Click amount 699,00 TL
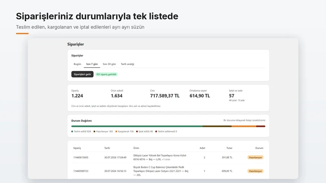Image resolution: width=326 pixels, height=183 pixels. pos(227,171)
